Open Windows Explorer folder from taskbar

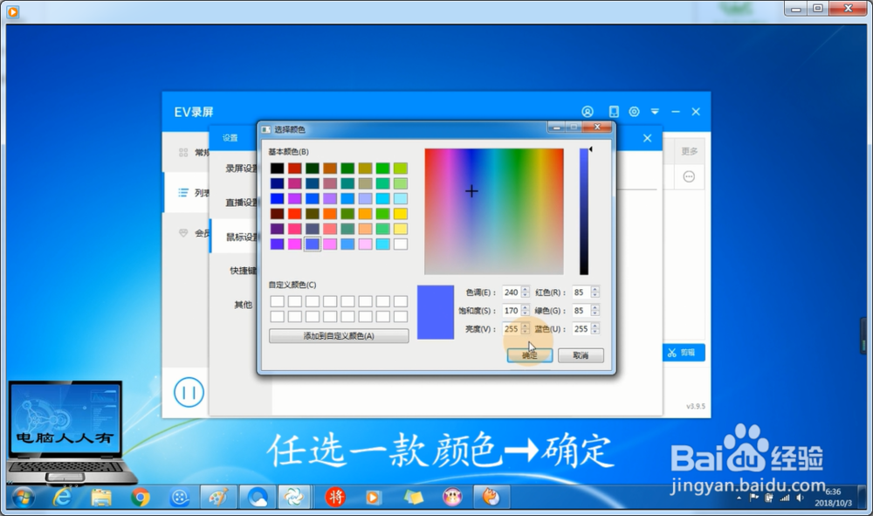coord(100,497)
